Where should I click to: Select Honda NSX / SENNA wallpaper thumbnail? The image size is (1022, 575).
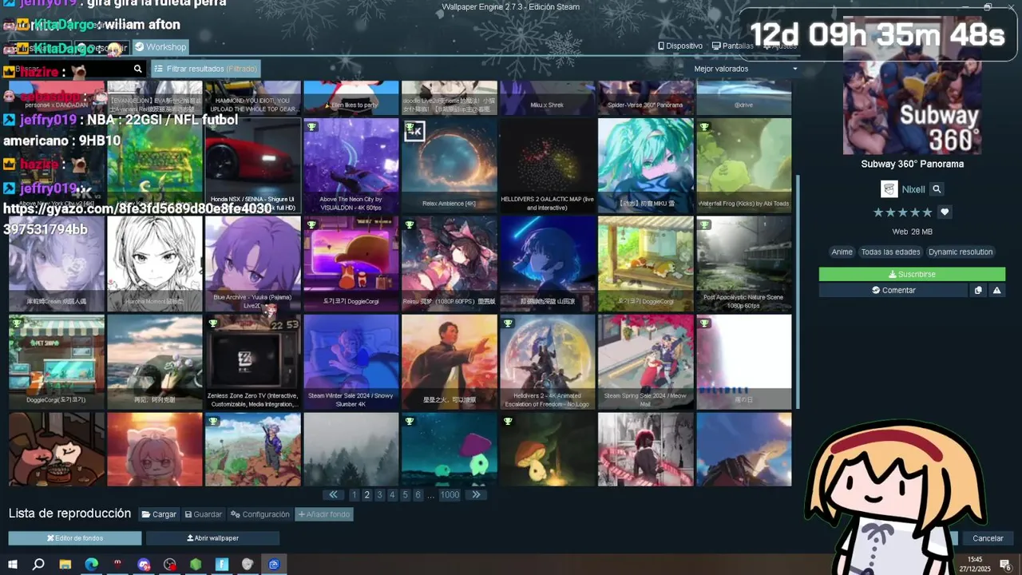253,166
